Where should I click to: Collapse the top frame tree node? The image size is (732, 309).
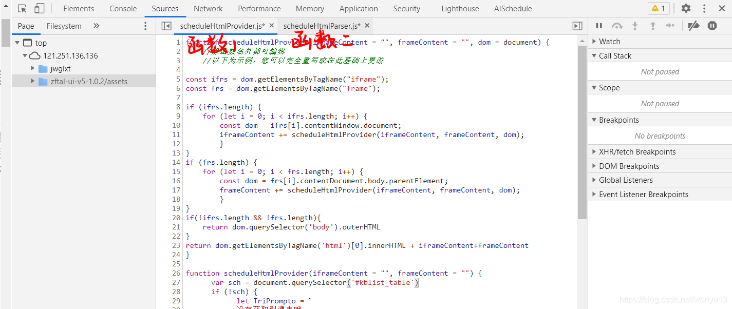17,43
